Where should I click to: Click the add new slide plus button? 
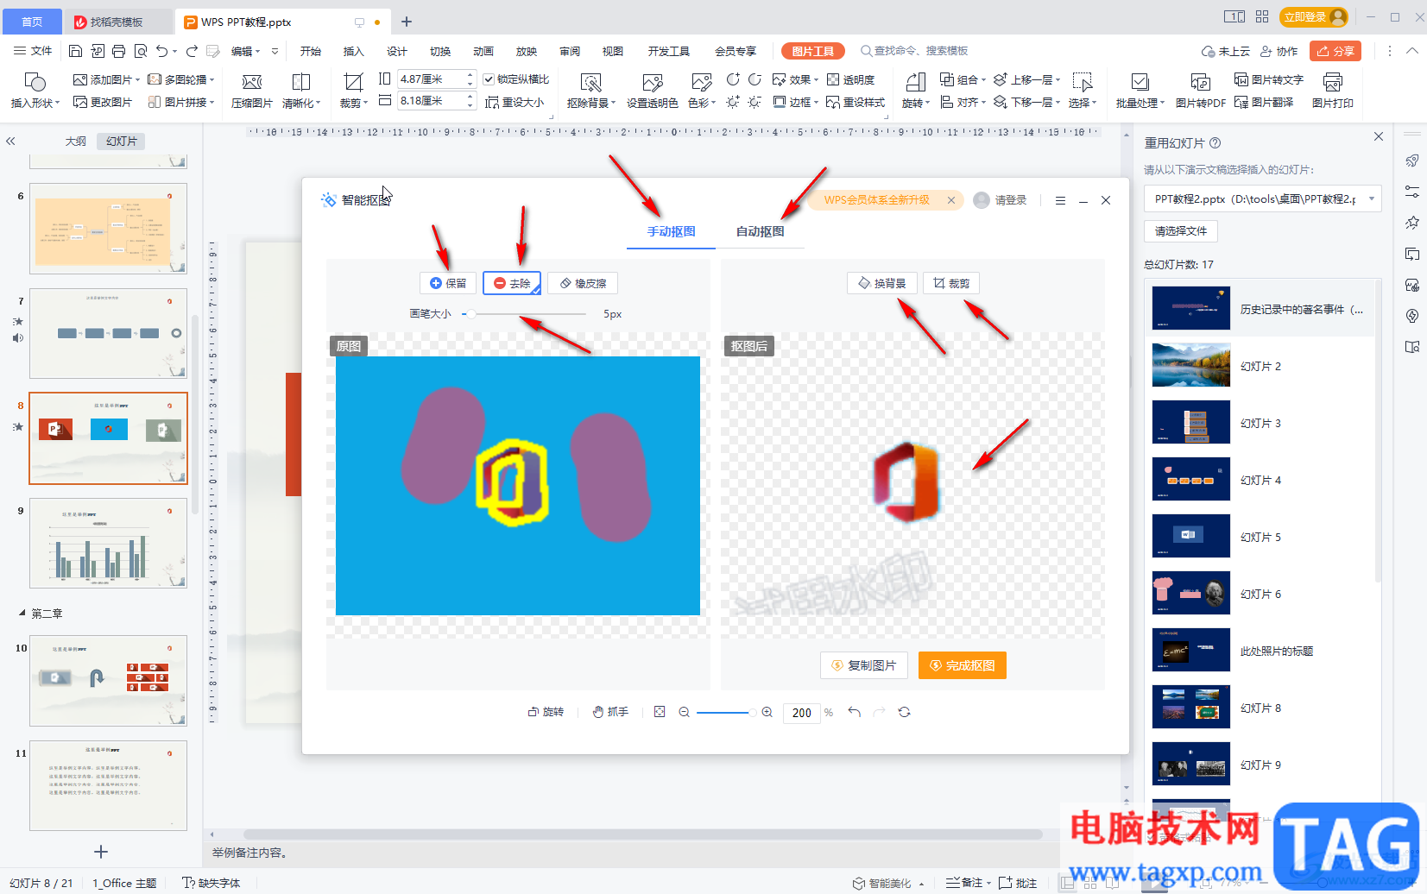(x=101, y=852)
